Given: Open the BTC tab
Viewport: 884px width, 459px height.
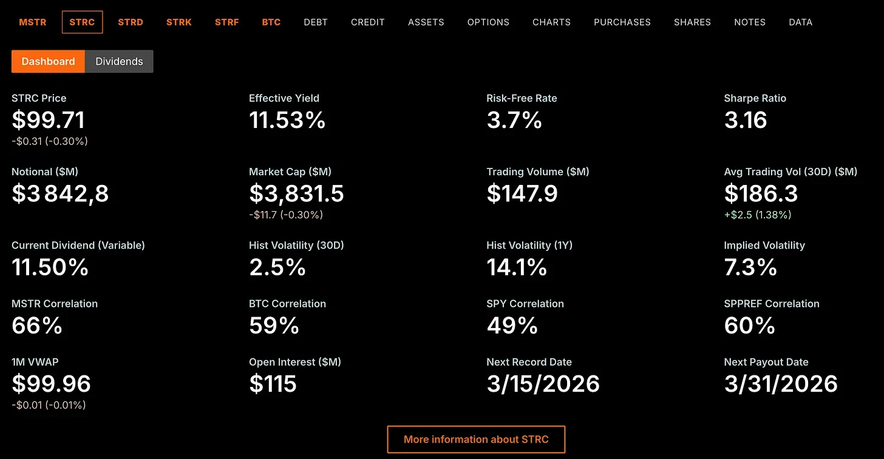Looking at the screenshot, I should [271, 22].
